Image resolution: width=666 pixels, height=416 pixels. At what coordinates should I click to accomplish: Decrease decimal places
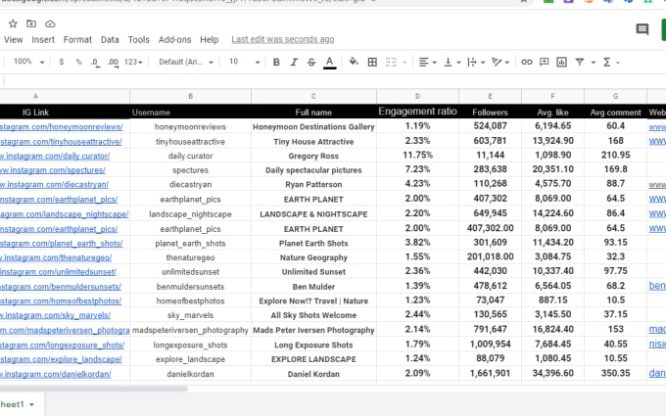[95, 63]
